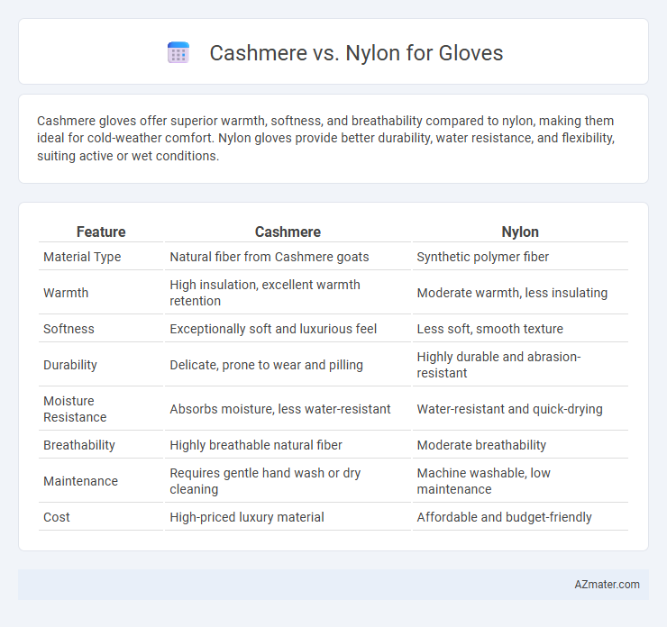Click 'Affordable and budget-friendly' cell
The height and width of the screenshot is (627, 667).
coord(504,517)
